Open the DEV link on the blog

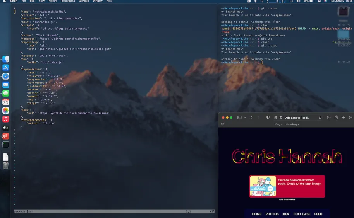click(x=286, y=214)
